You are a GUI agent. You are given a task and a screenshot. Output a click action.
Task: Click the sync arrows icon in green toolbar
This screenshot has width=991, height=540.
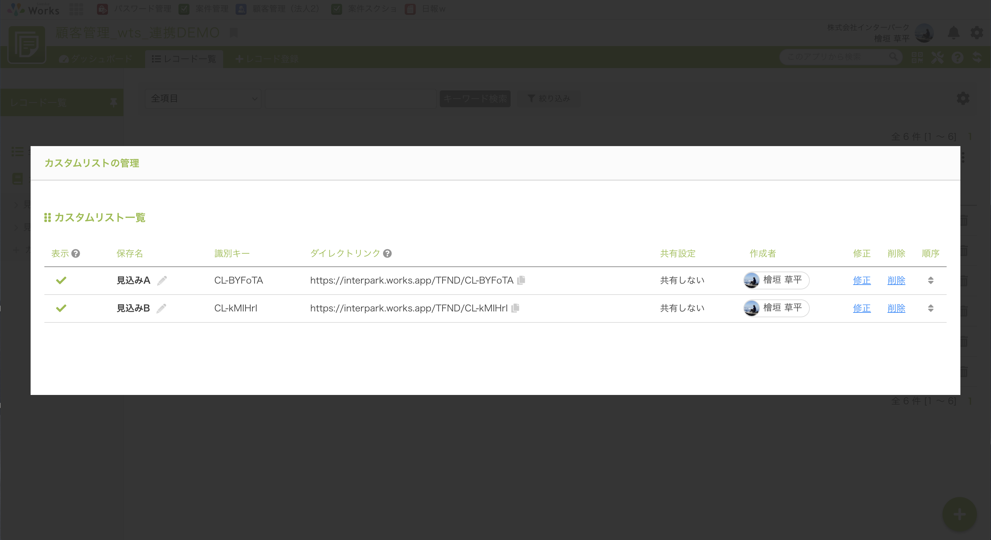pos(977,57)
